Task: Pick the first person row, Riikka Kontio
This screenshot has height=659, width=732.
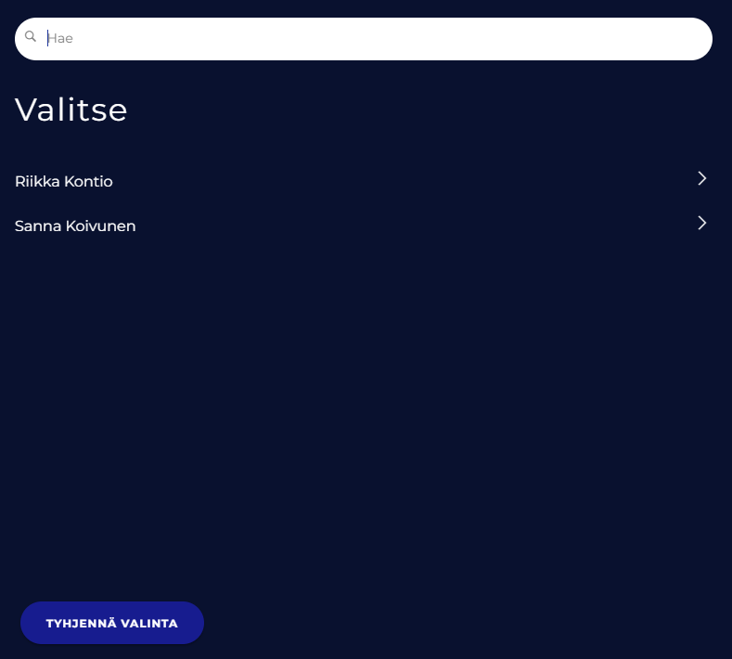Action: (x=362, y=181)
